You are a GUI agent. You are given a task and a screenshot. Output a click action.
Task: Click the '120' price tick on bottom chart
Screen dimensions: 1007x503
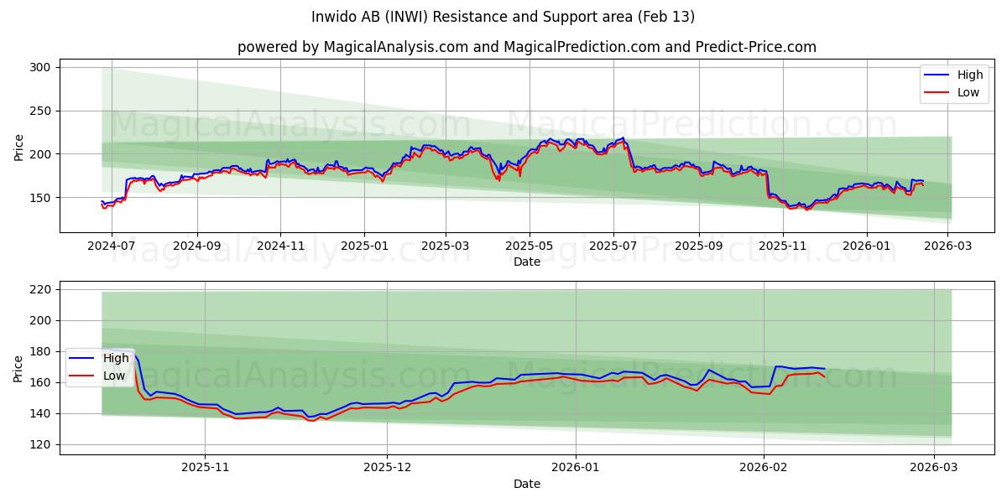(x=43, y=444)
